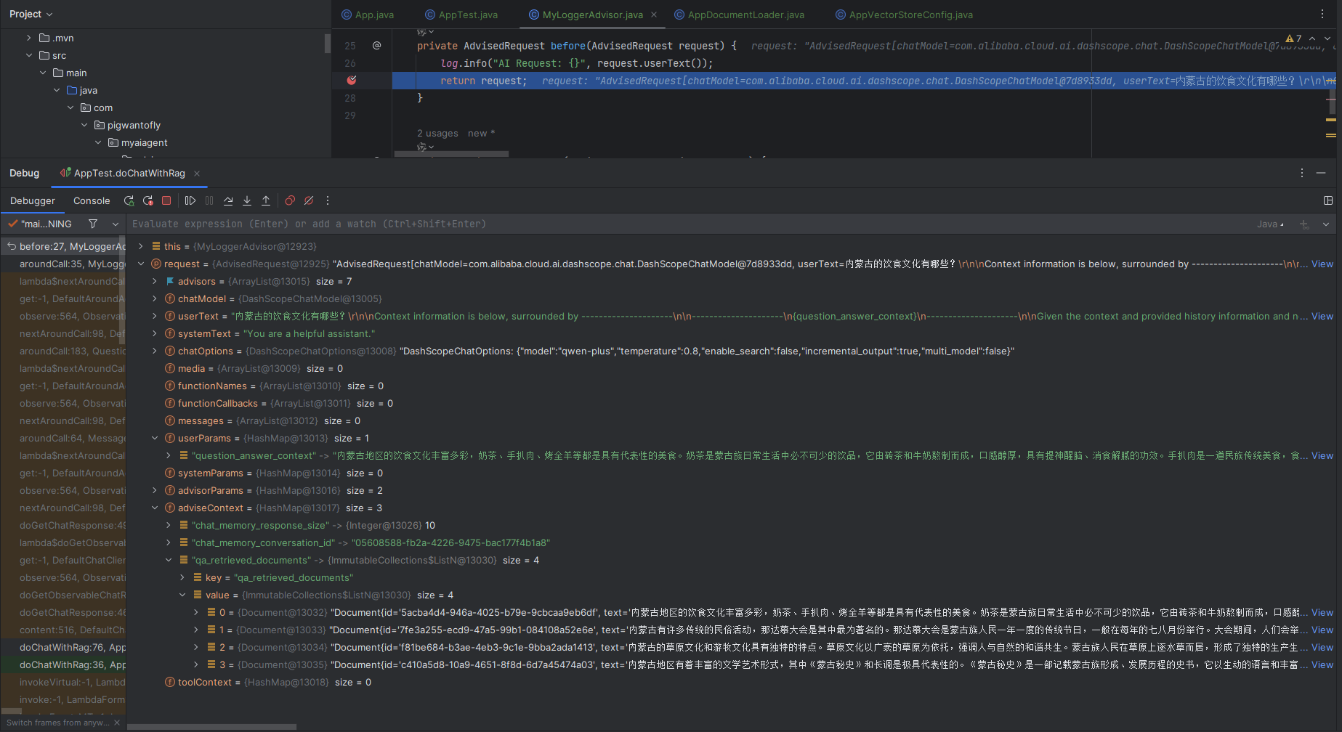Select the aroundCall:35 stack frame

tap(63, 264)
